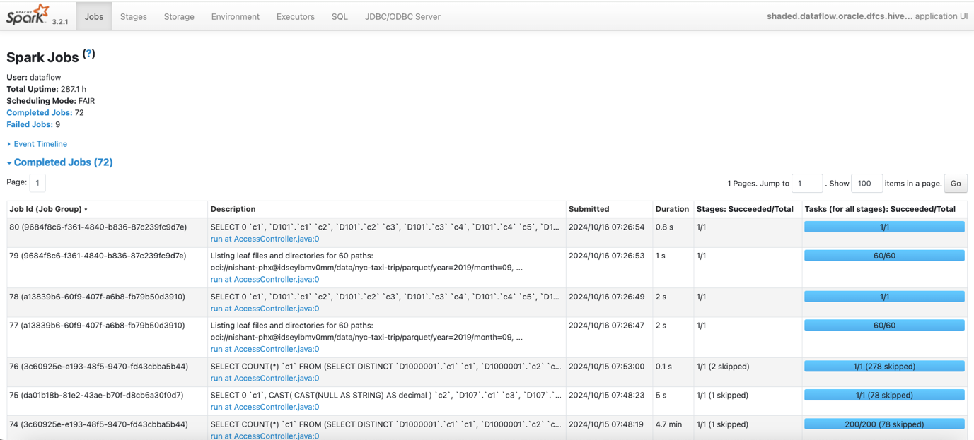Open the run at AccessController link for job 78
The height and width of the screenshot is (440, 974).
[x=265, y=308]
